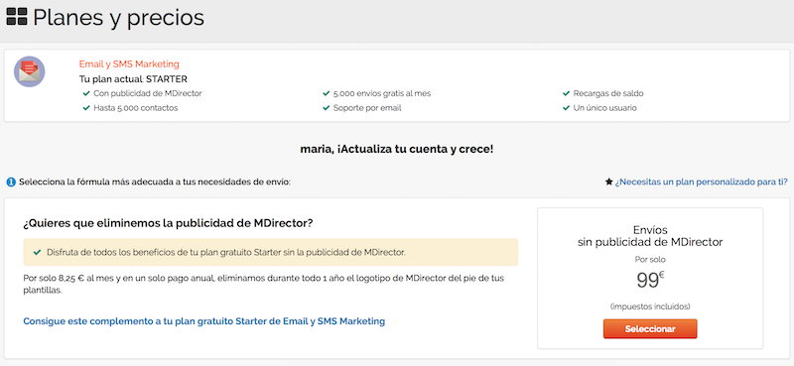The image size is (794, 366).
Task: Click the Planes y precios page title
Action: click(118, 17)
